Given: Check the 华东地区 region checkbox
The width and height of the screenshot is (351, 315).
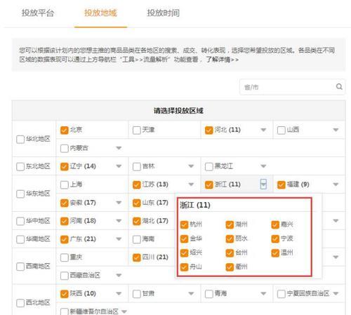Looking at the screenshot, I should (x=20, y=194).
